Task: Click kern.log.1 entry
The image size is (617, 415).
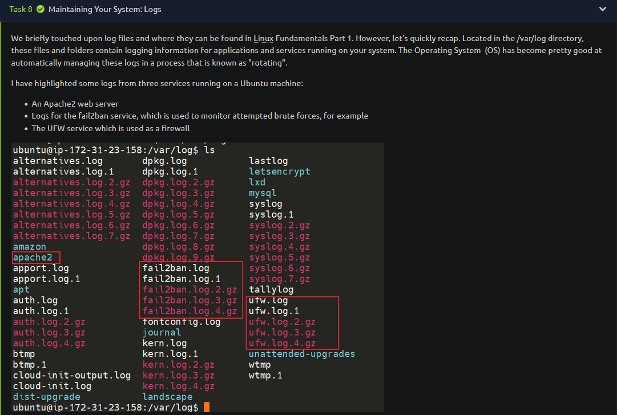Action: pos(171,353)
